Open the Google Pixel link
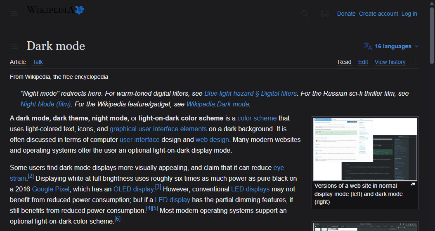The image size is (435, 231). point(50,189)
